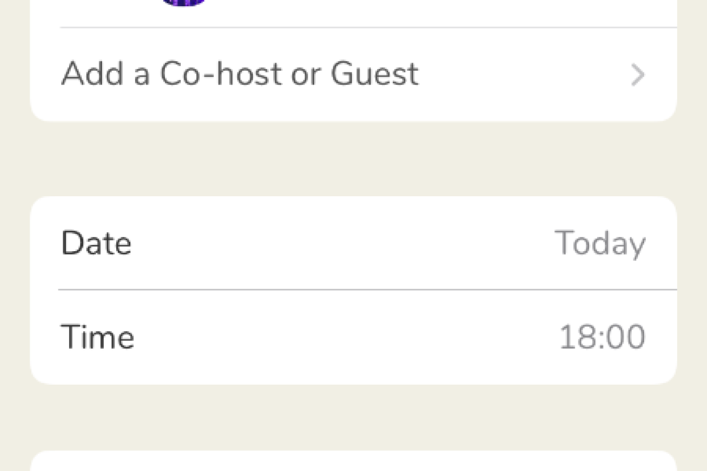
Task: Open the Date row
Action: (x=353, y=243)
